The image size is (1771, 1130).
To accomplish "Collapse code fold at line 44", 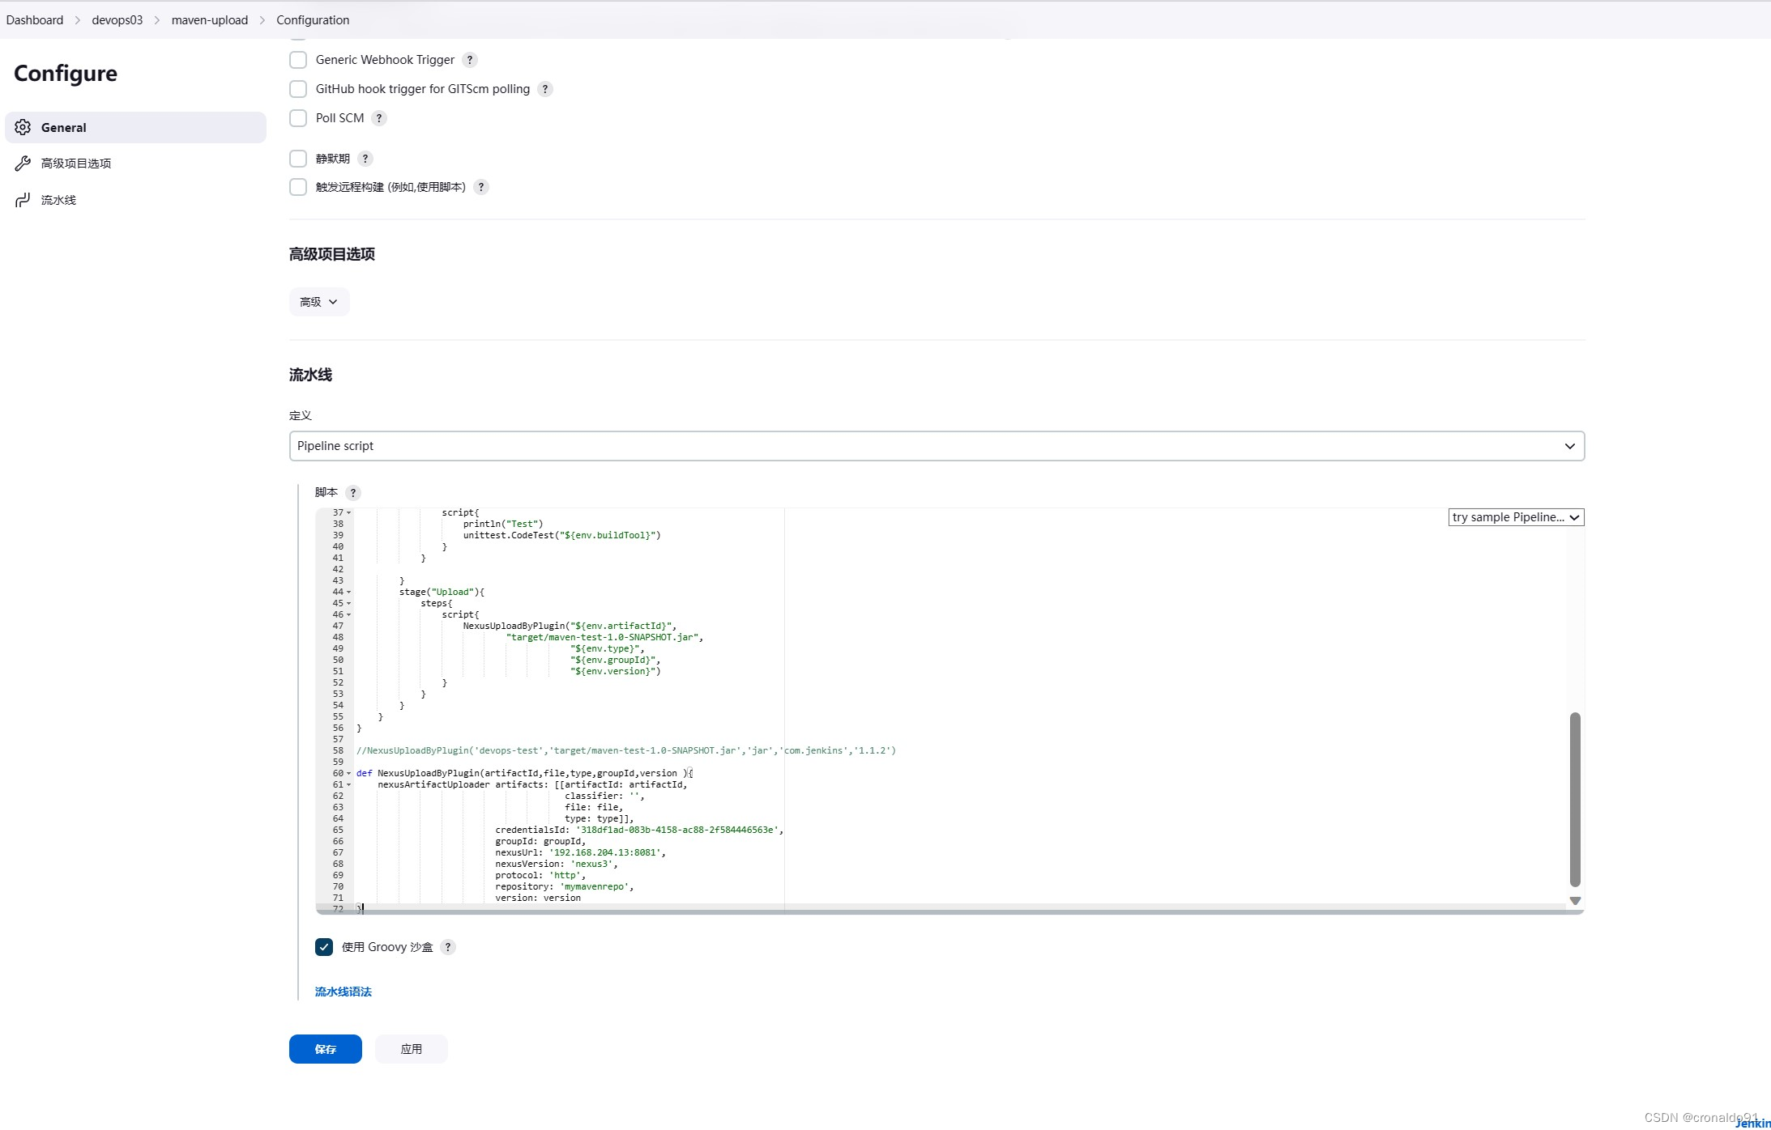I will pos(349,592).
